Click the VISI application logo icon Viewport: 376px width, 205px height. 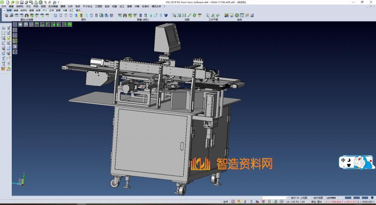(x=2, y=2)
